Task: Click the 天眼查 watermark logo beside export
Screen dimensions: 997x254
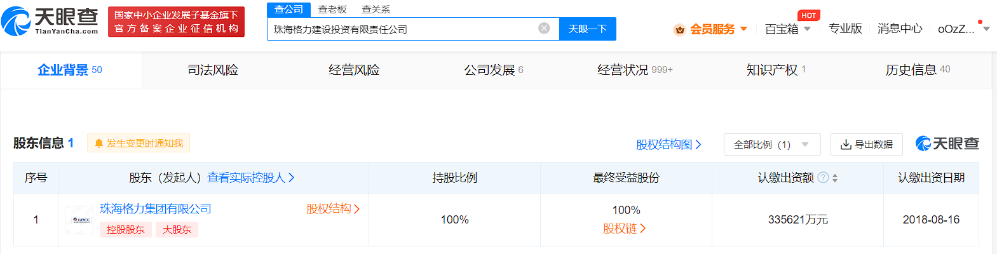Action: pos(947,144)
